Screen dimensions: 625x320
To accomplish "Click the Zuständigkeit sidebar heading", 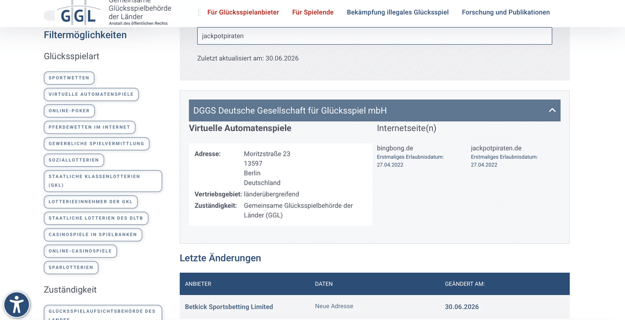I will tap(70, 290).
